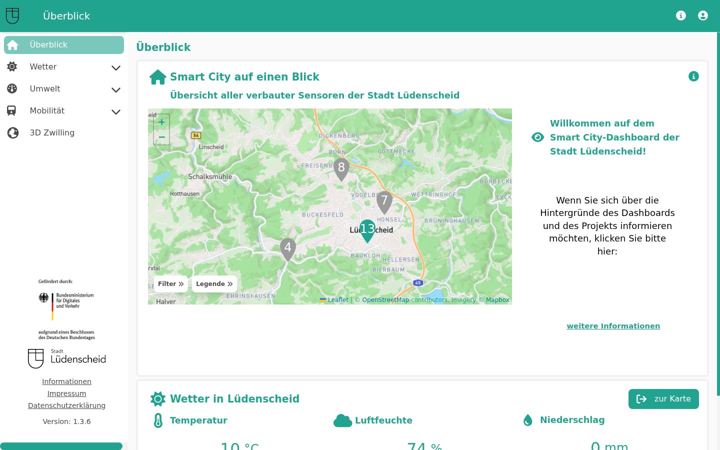Click the cloud icon beside Luftfeuchte
This screenshot has width=720, height=450.
tap(343, 420)
